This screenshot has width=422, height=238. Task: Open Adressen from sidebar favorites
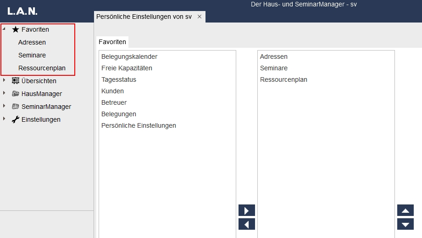pos(32,42)
